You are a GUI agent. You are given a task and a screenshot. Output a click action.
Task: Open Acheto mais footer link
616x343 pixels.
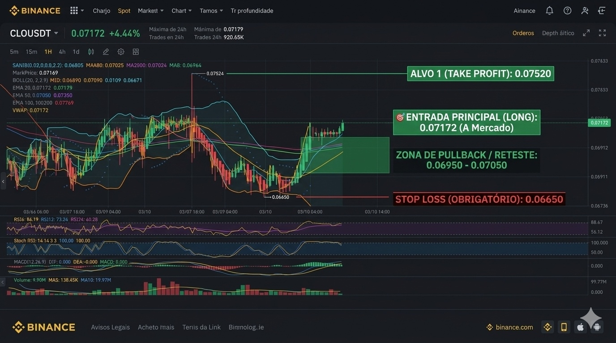[156, 327]
